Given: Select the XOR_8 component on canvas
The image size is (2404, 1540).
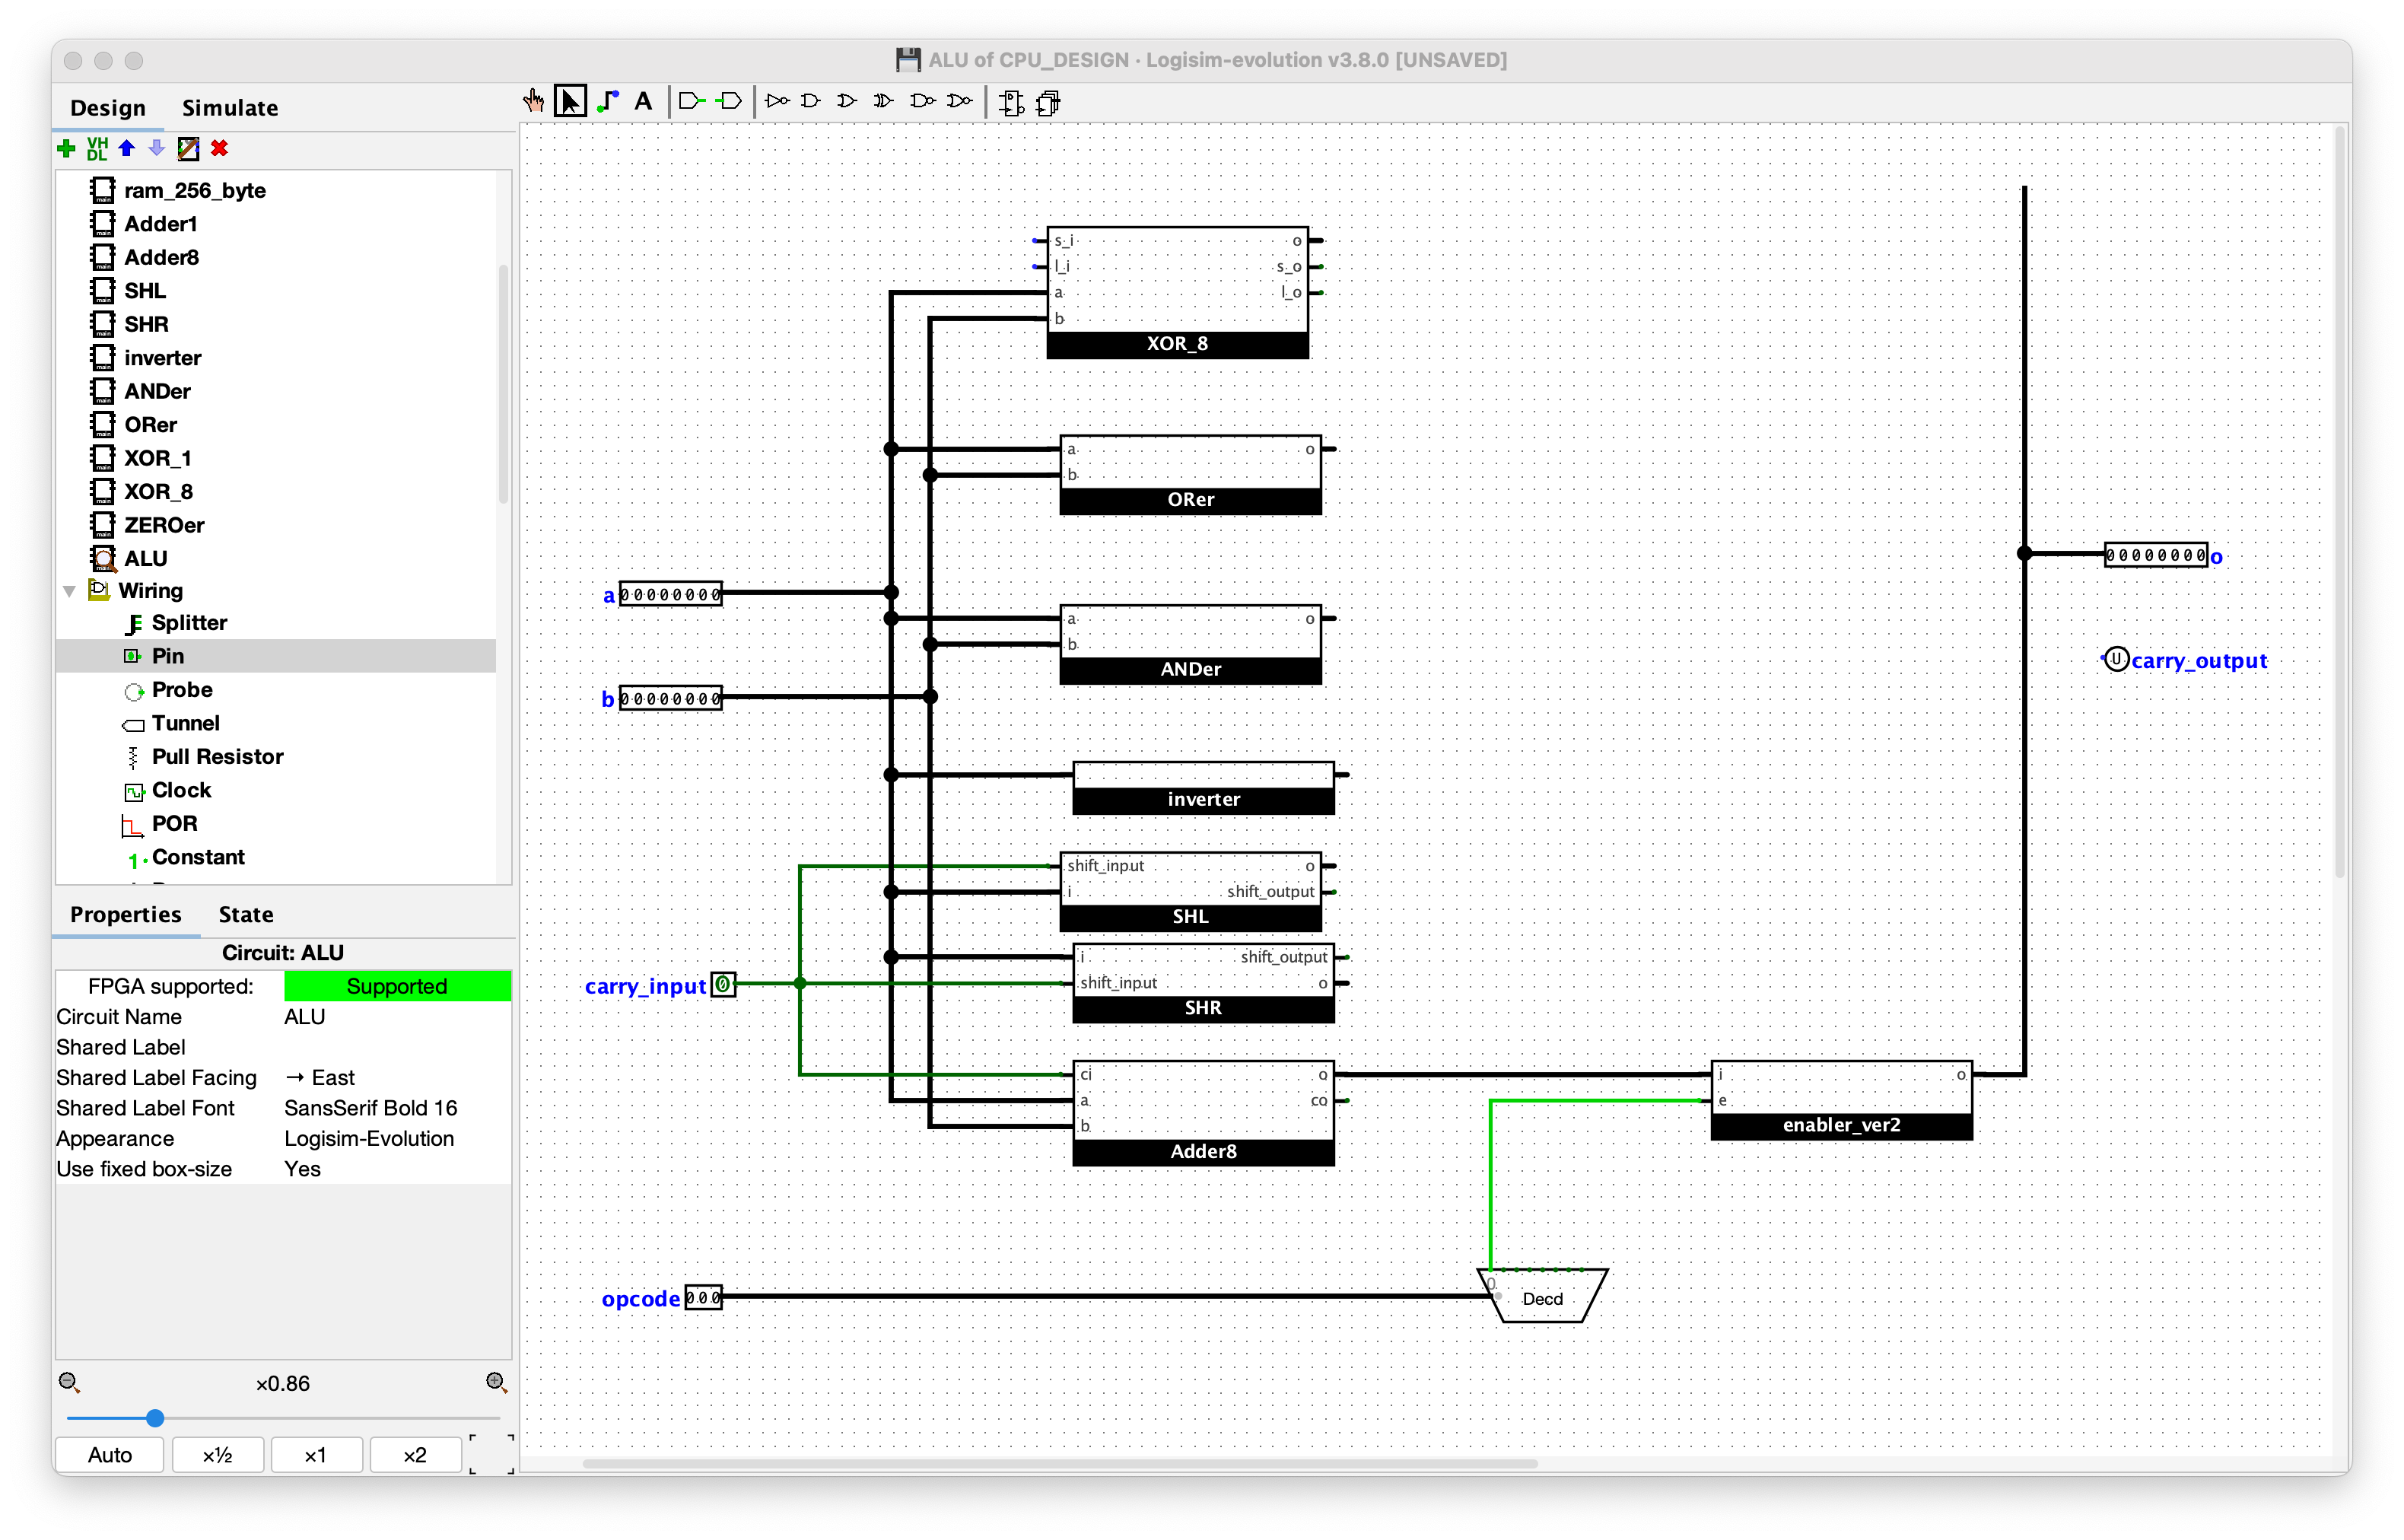Looking at the screenshot, I should (x=1178, y=292).
